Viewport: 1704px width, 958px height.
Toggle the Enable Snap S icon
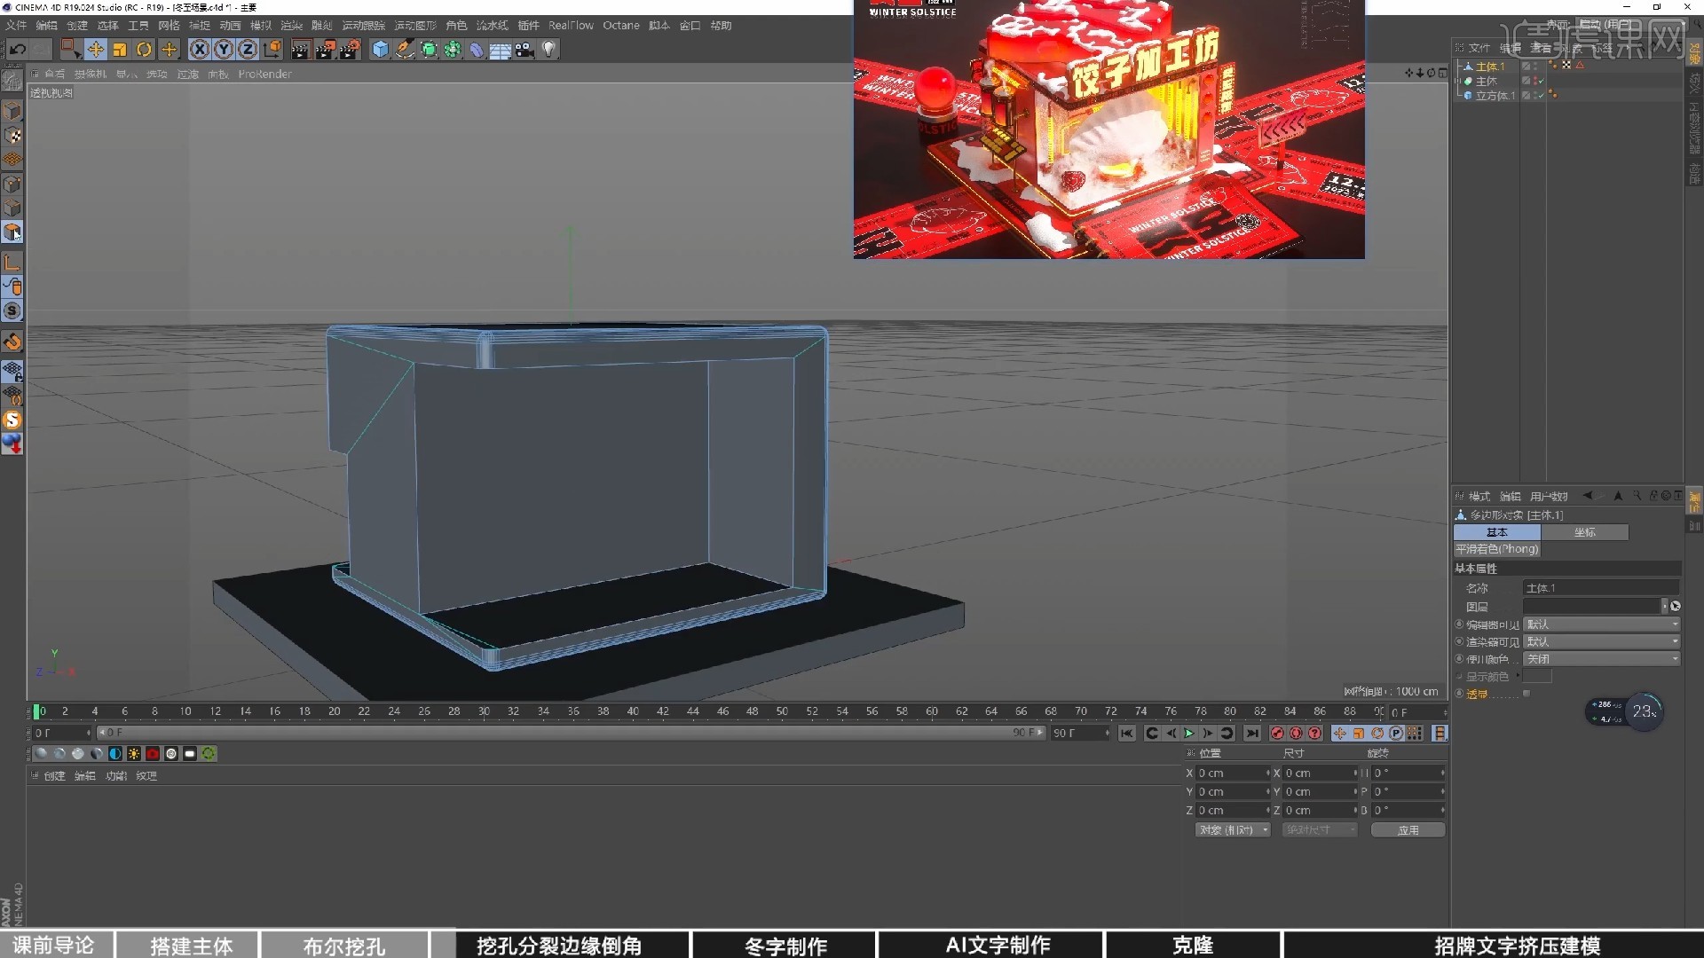point(12,311)
